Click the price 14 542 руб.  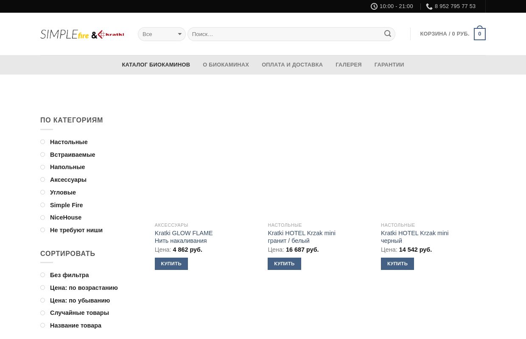point(415,250)
